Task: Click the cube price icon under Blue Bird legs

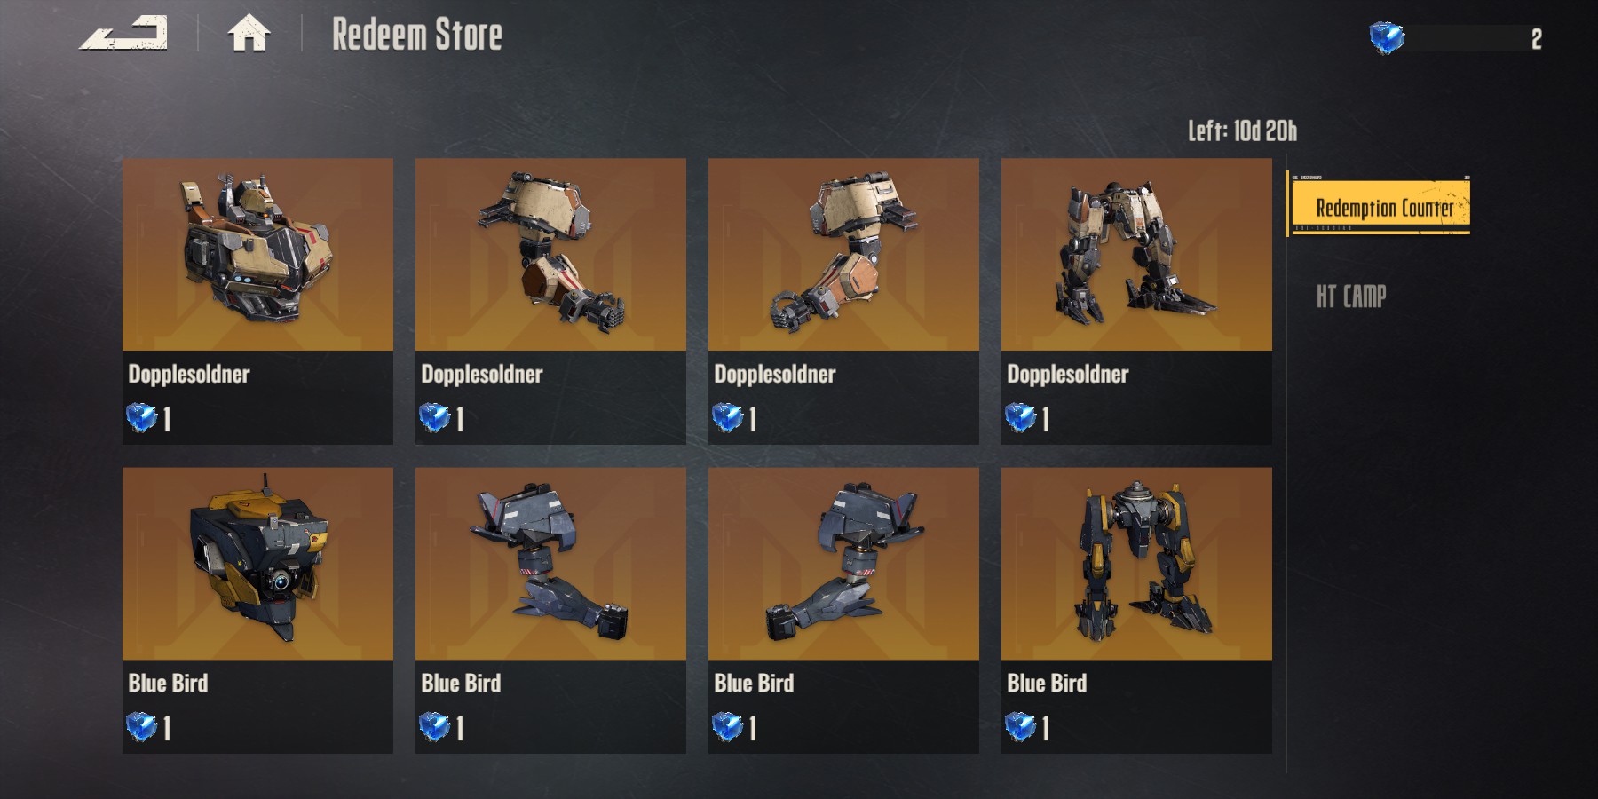Action: [x=1020, y=727]
